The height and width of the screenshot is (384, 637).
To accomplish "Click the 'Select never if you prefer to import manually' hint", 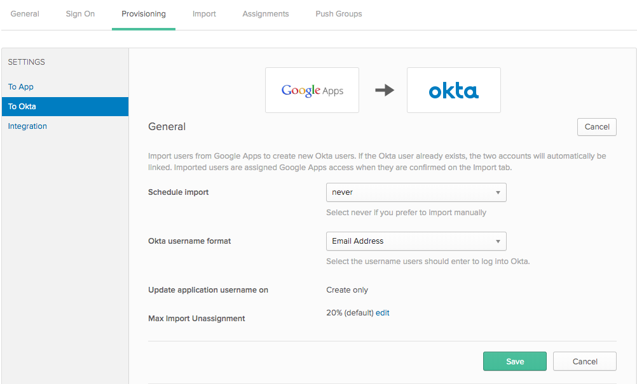I will pyautogui.click(x=406, y=213).
